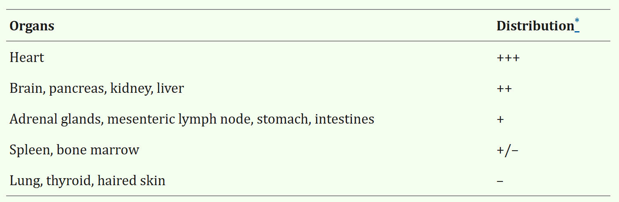Screen dimensions: 619x202
Task: Select the +++ value for Heart
Action: (x=508, y=57)
